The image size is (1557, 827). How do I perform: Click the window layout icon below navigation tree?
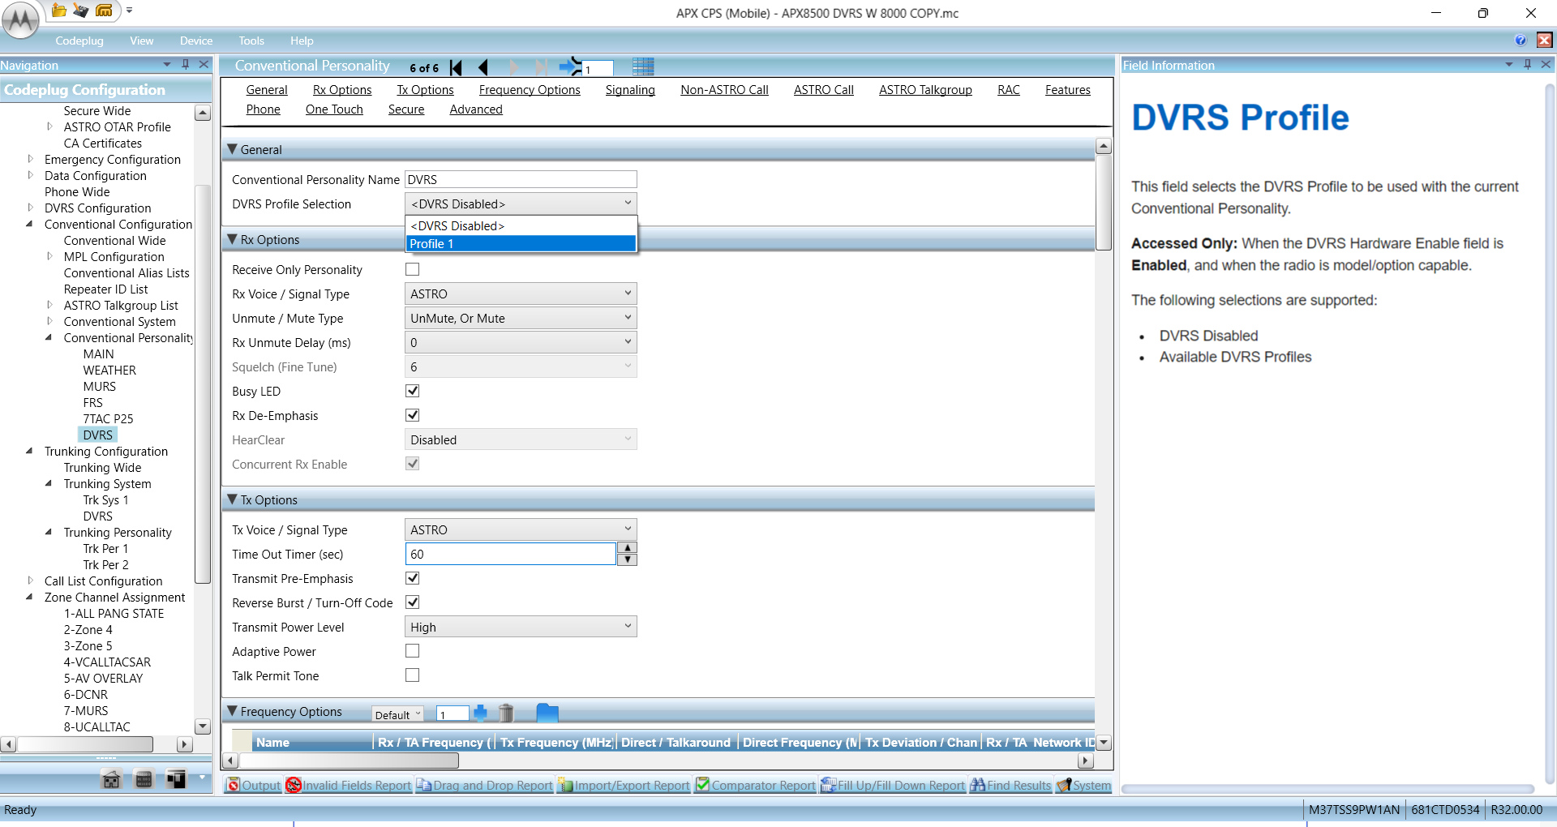tap(176, 779)
